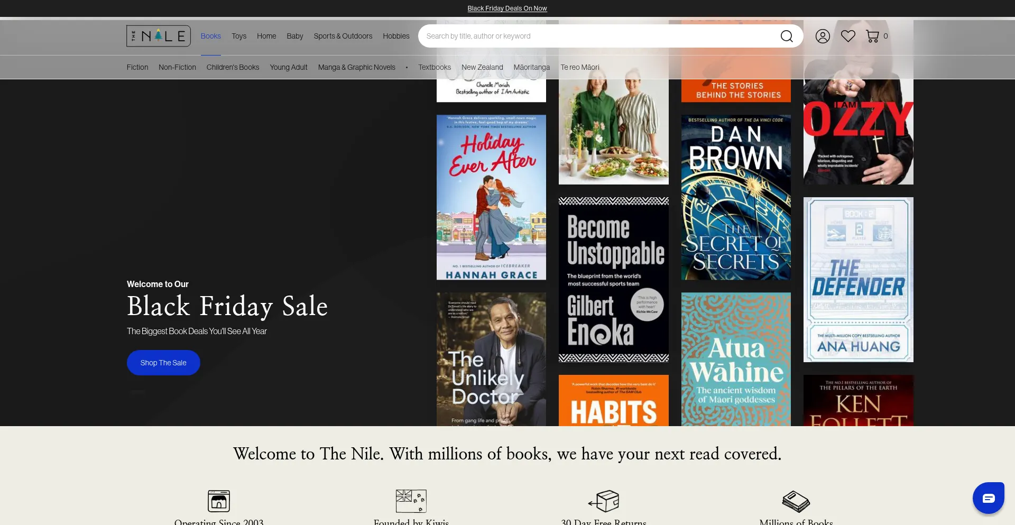Open the user account icon
1015x525 pixels.
click(823, 36)
